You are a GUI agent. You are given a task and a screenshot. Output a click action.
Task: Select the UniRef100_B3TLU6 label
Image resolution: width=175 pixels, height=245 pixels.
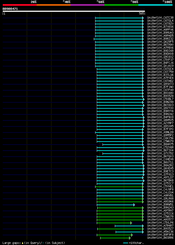(x=160, y=75)
